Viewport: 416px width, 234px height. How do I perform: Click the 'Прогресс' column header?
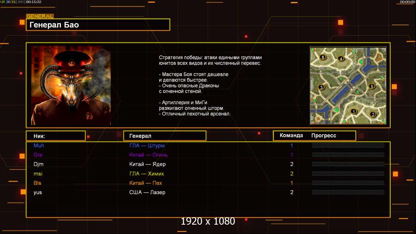coord(324,136)
